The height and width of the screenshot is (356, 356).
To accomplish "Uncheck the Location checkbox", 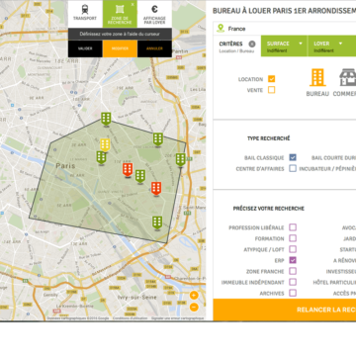I will [272, 79].
